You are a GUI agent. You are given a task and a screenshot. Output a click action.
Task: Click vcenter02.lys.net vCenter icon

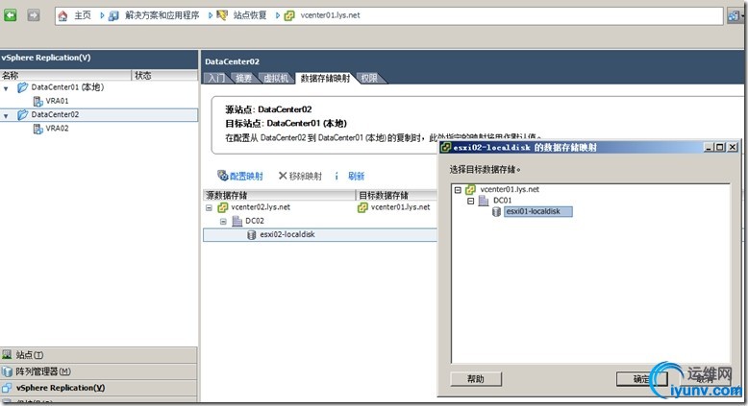pyautogui.click(x=223, y=207)
